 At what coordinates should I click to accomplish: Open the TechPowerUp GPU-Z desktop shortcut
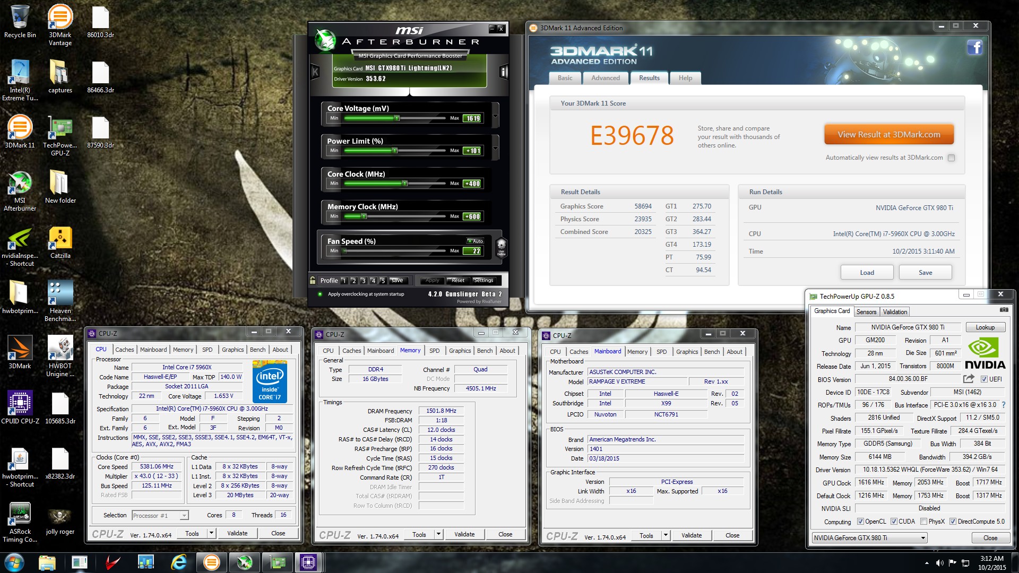point(60,135)
